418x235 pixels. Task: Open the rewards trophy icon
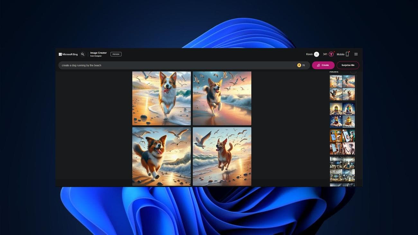[331, 54]
